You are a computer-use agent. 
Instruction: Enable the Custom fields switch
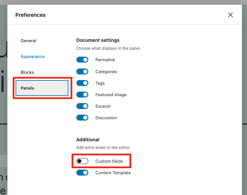82,161
